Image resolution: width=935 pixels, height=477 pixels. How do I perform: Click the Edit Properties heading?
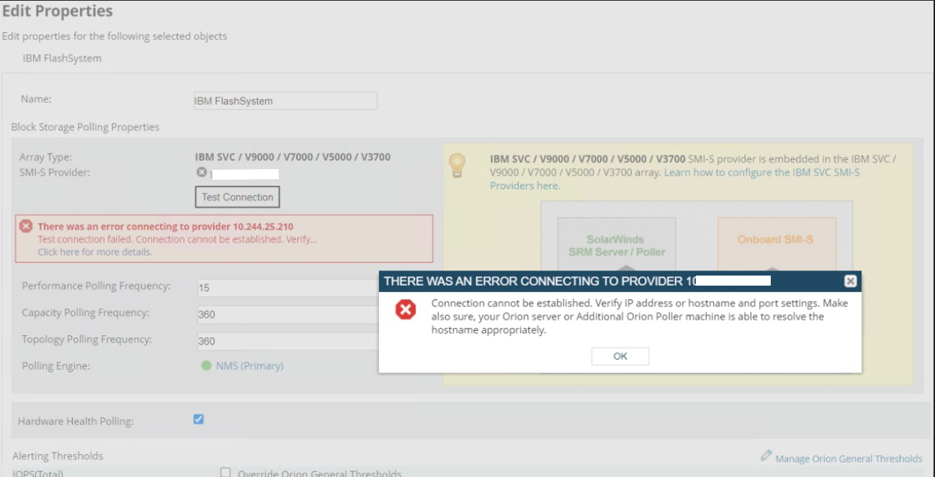tap(58, 12)
